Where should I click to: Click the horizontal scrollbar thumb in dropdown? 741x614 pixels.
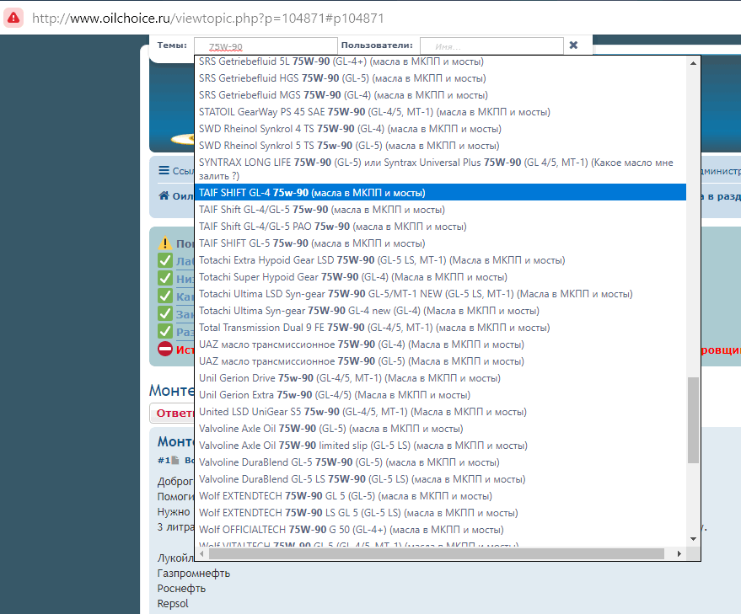coord(437,553)
